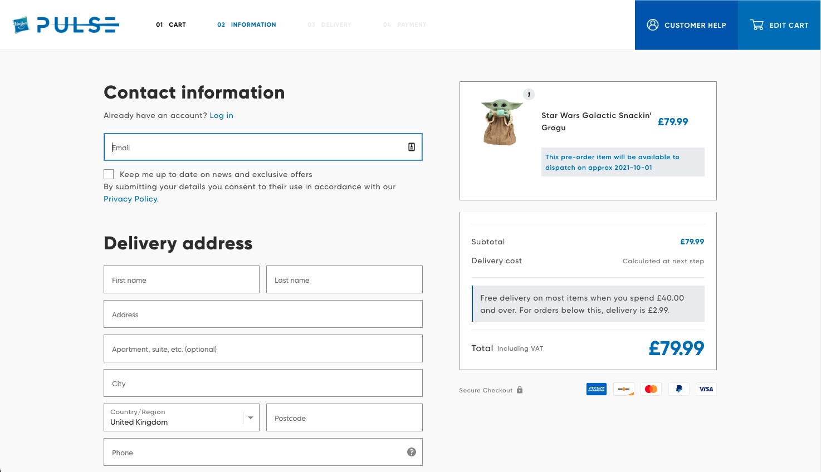Open the Country/Region dropdown
The image size is (821, 472).
(182, 417)
